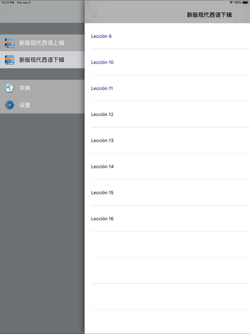
Task: Select Lección 14 row
Action: pos(167,166)
